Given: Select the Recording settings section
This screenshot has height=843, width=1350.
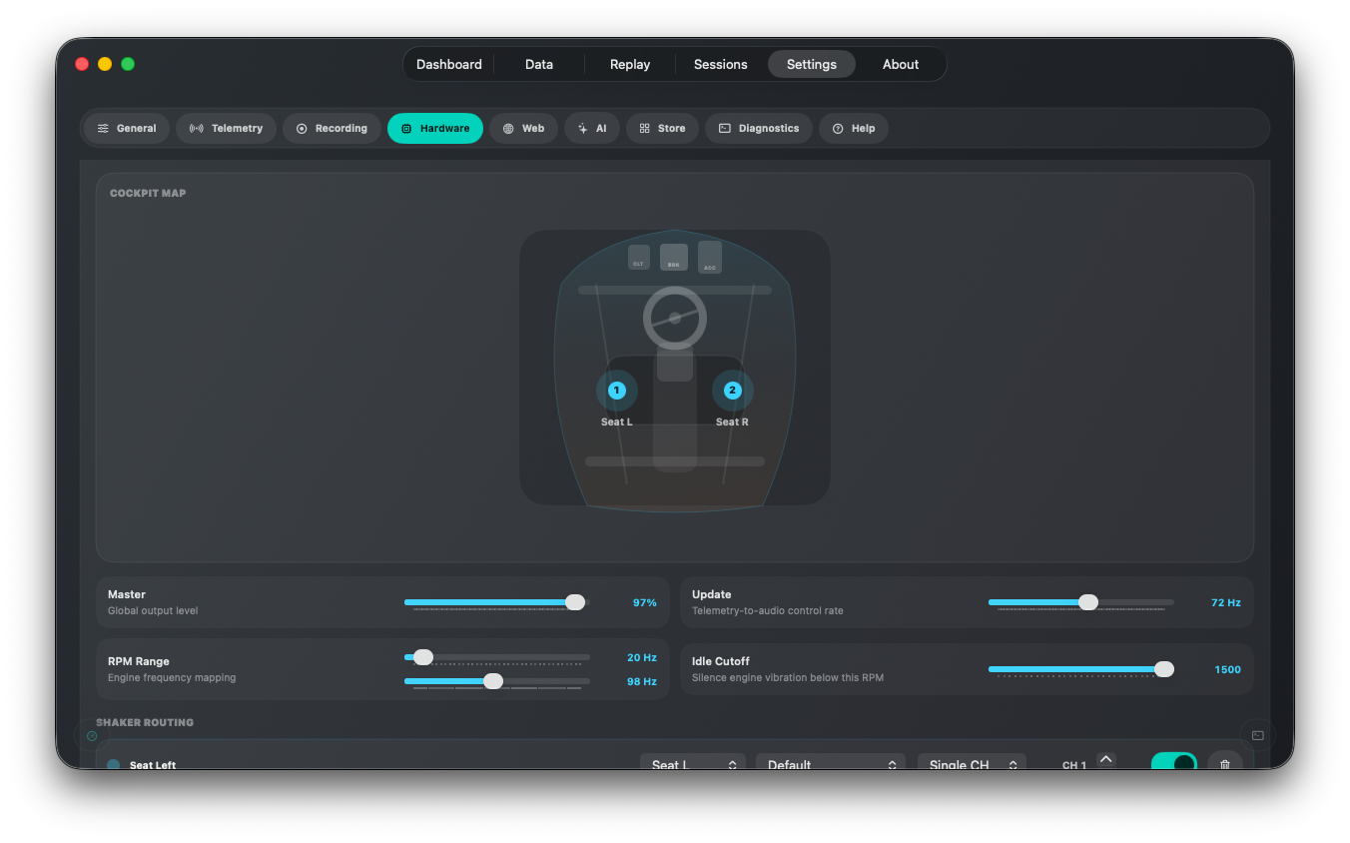Looking at the screenshot, I should (332, 128).
